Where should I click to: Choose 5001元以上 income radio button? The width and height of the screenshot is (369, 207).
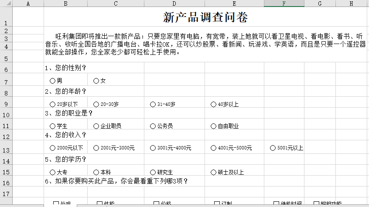pyautogui.click(x=273, y=148)
